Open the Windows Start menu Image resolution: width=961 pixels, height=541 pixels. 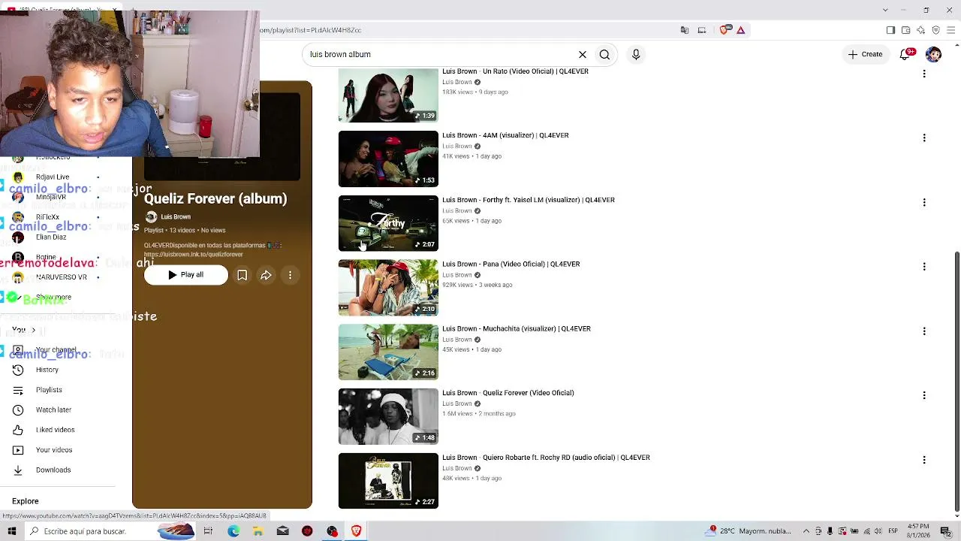(12, 531)
